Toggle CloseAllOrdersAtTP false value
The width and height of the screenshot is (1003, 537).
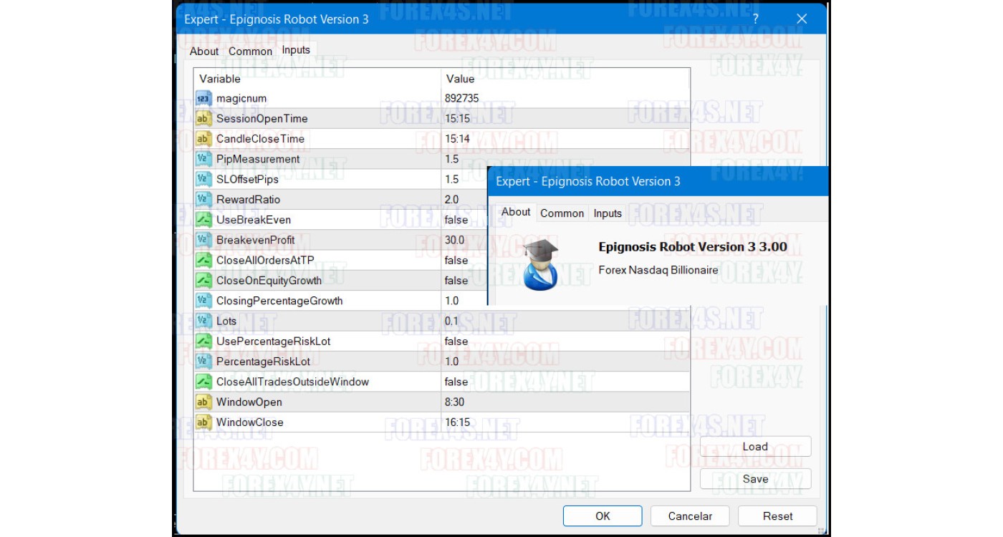(x=456, y=261)
